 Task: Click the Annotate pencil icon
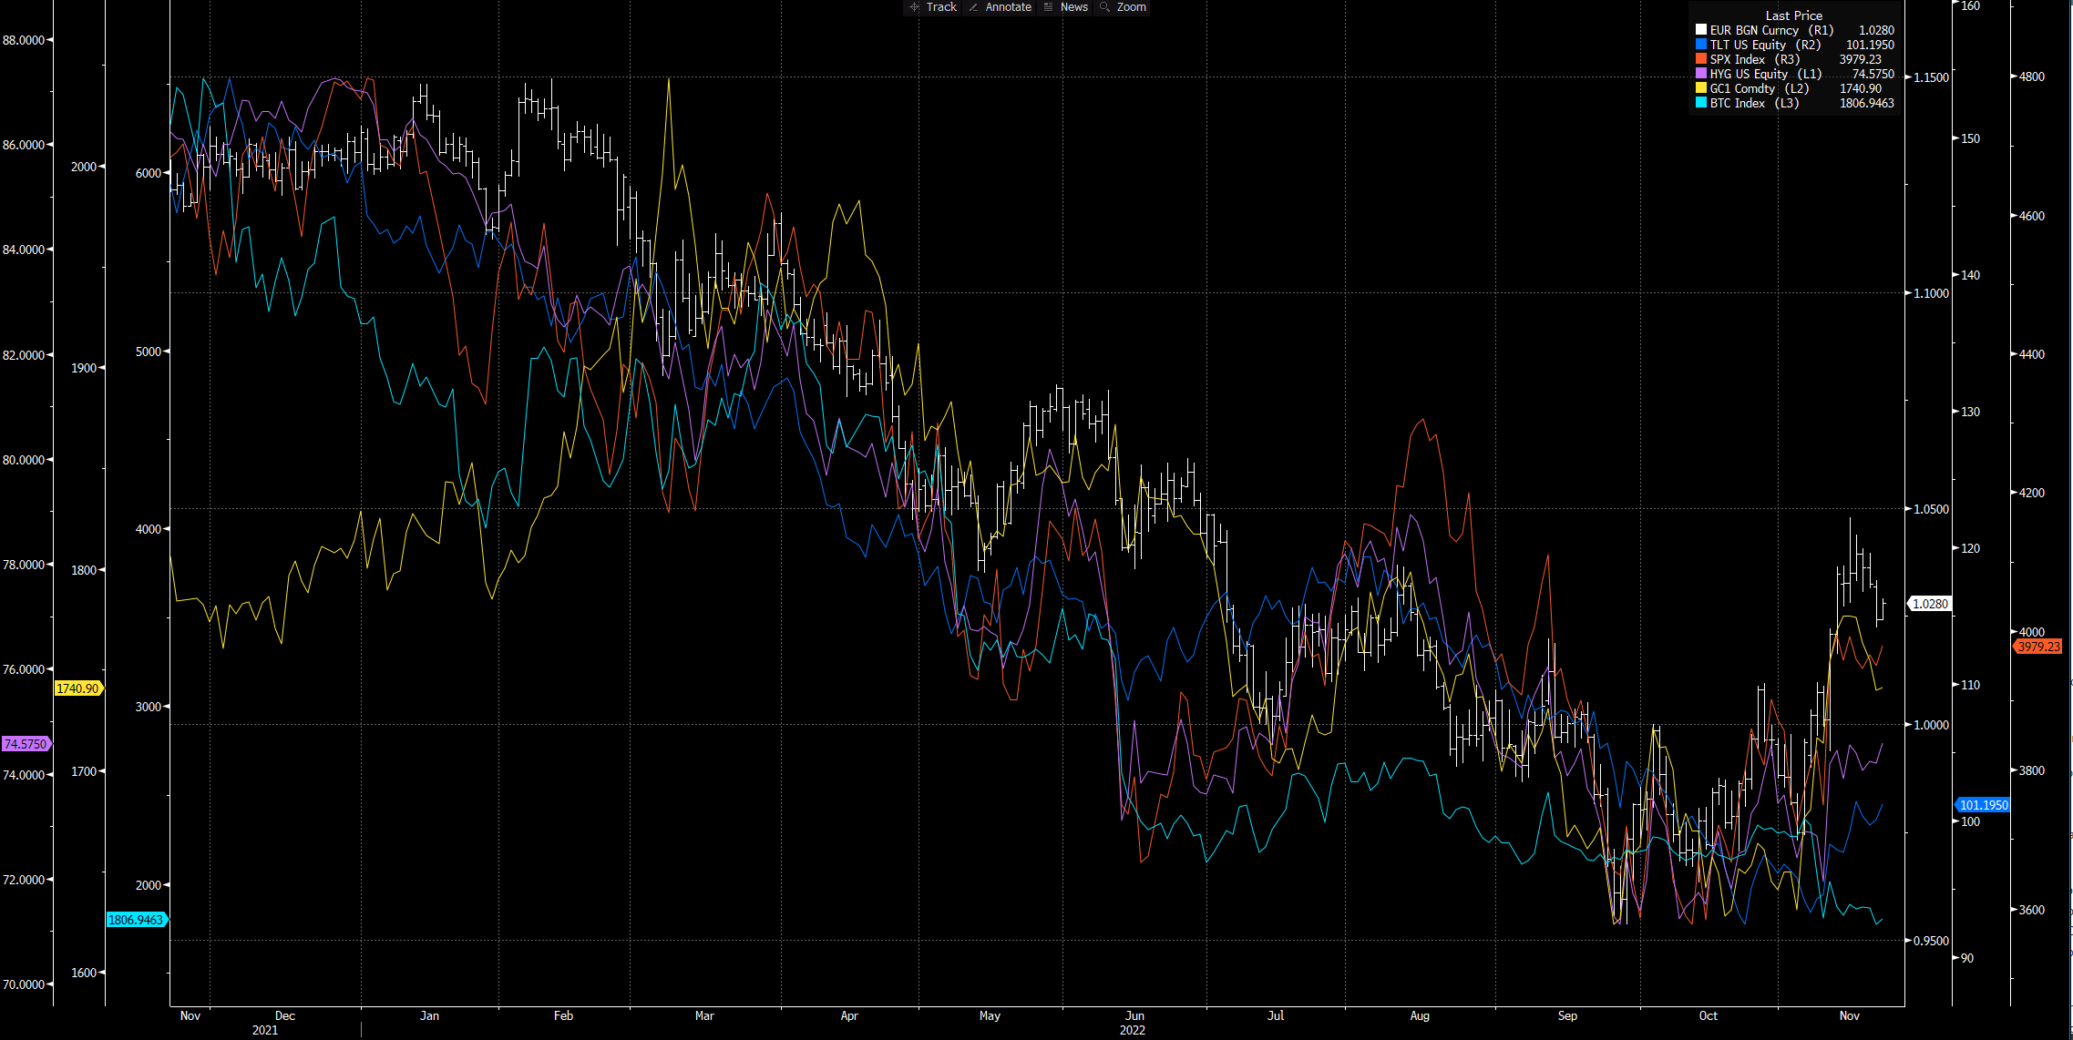[x=973, y=7]
